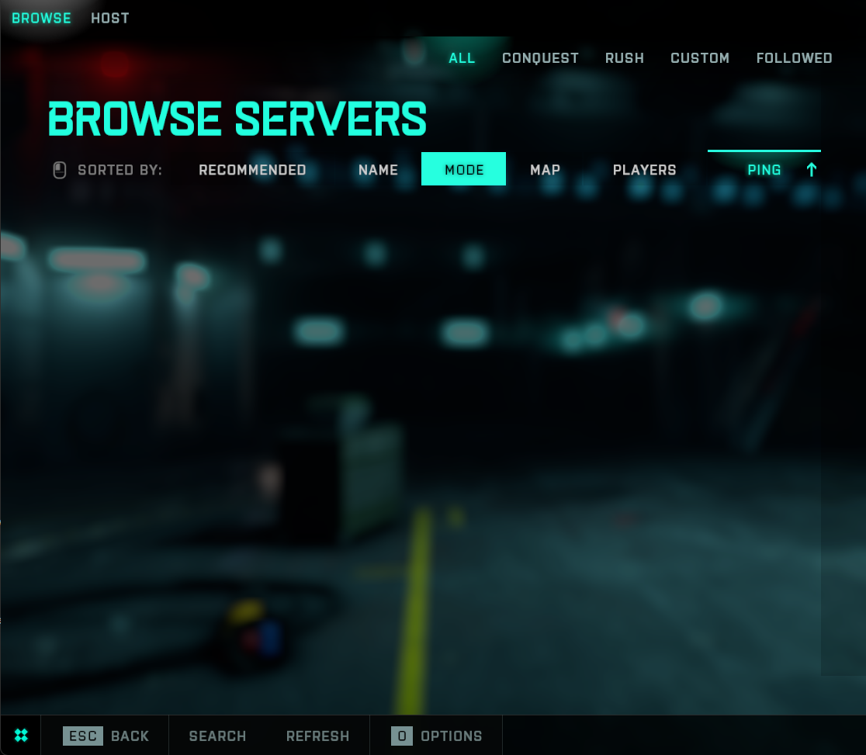
Task: Filter servers by Rush mode
Action: [x=625, y=58]
